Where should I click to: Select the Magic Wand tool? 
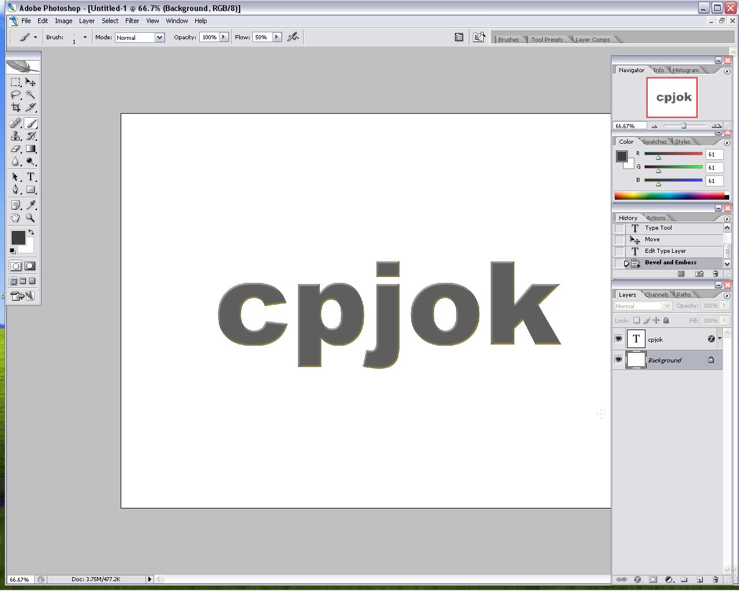(x=31, y=95)
